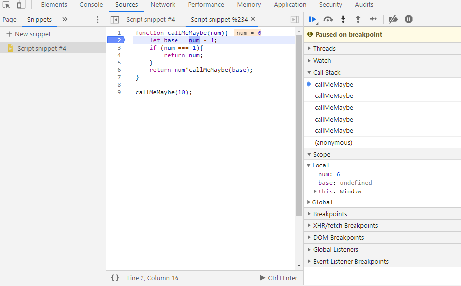The height and width of the screenshot is (286, 461).
Task: Expand the Watch section
Action: 382,61
